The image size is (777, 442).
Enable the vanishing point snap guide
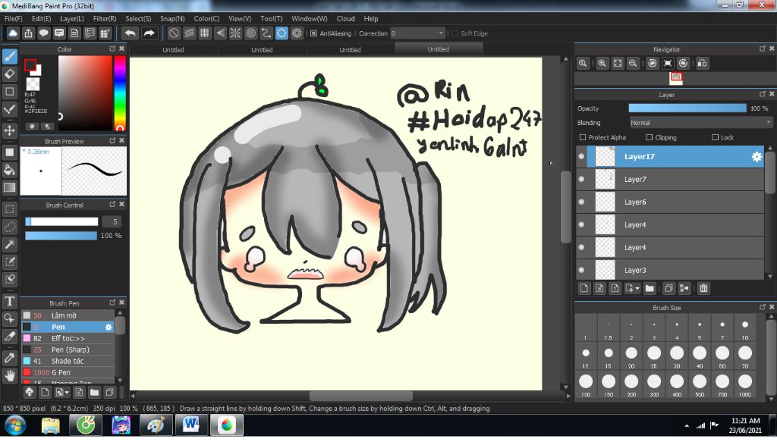tap(220, 33)
